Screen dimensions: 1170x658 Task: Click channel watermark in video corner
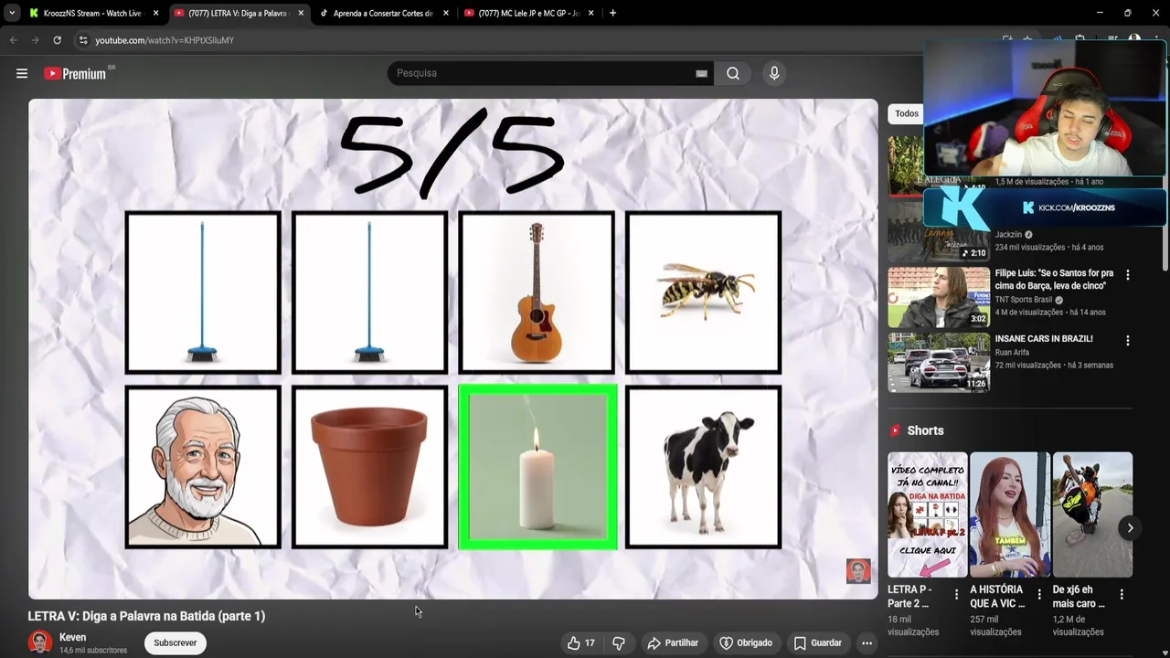pyautogui.click(x=858, y=571)
